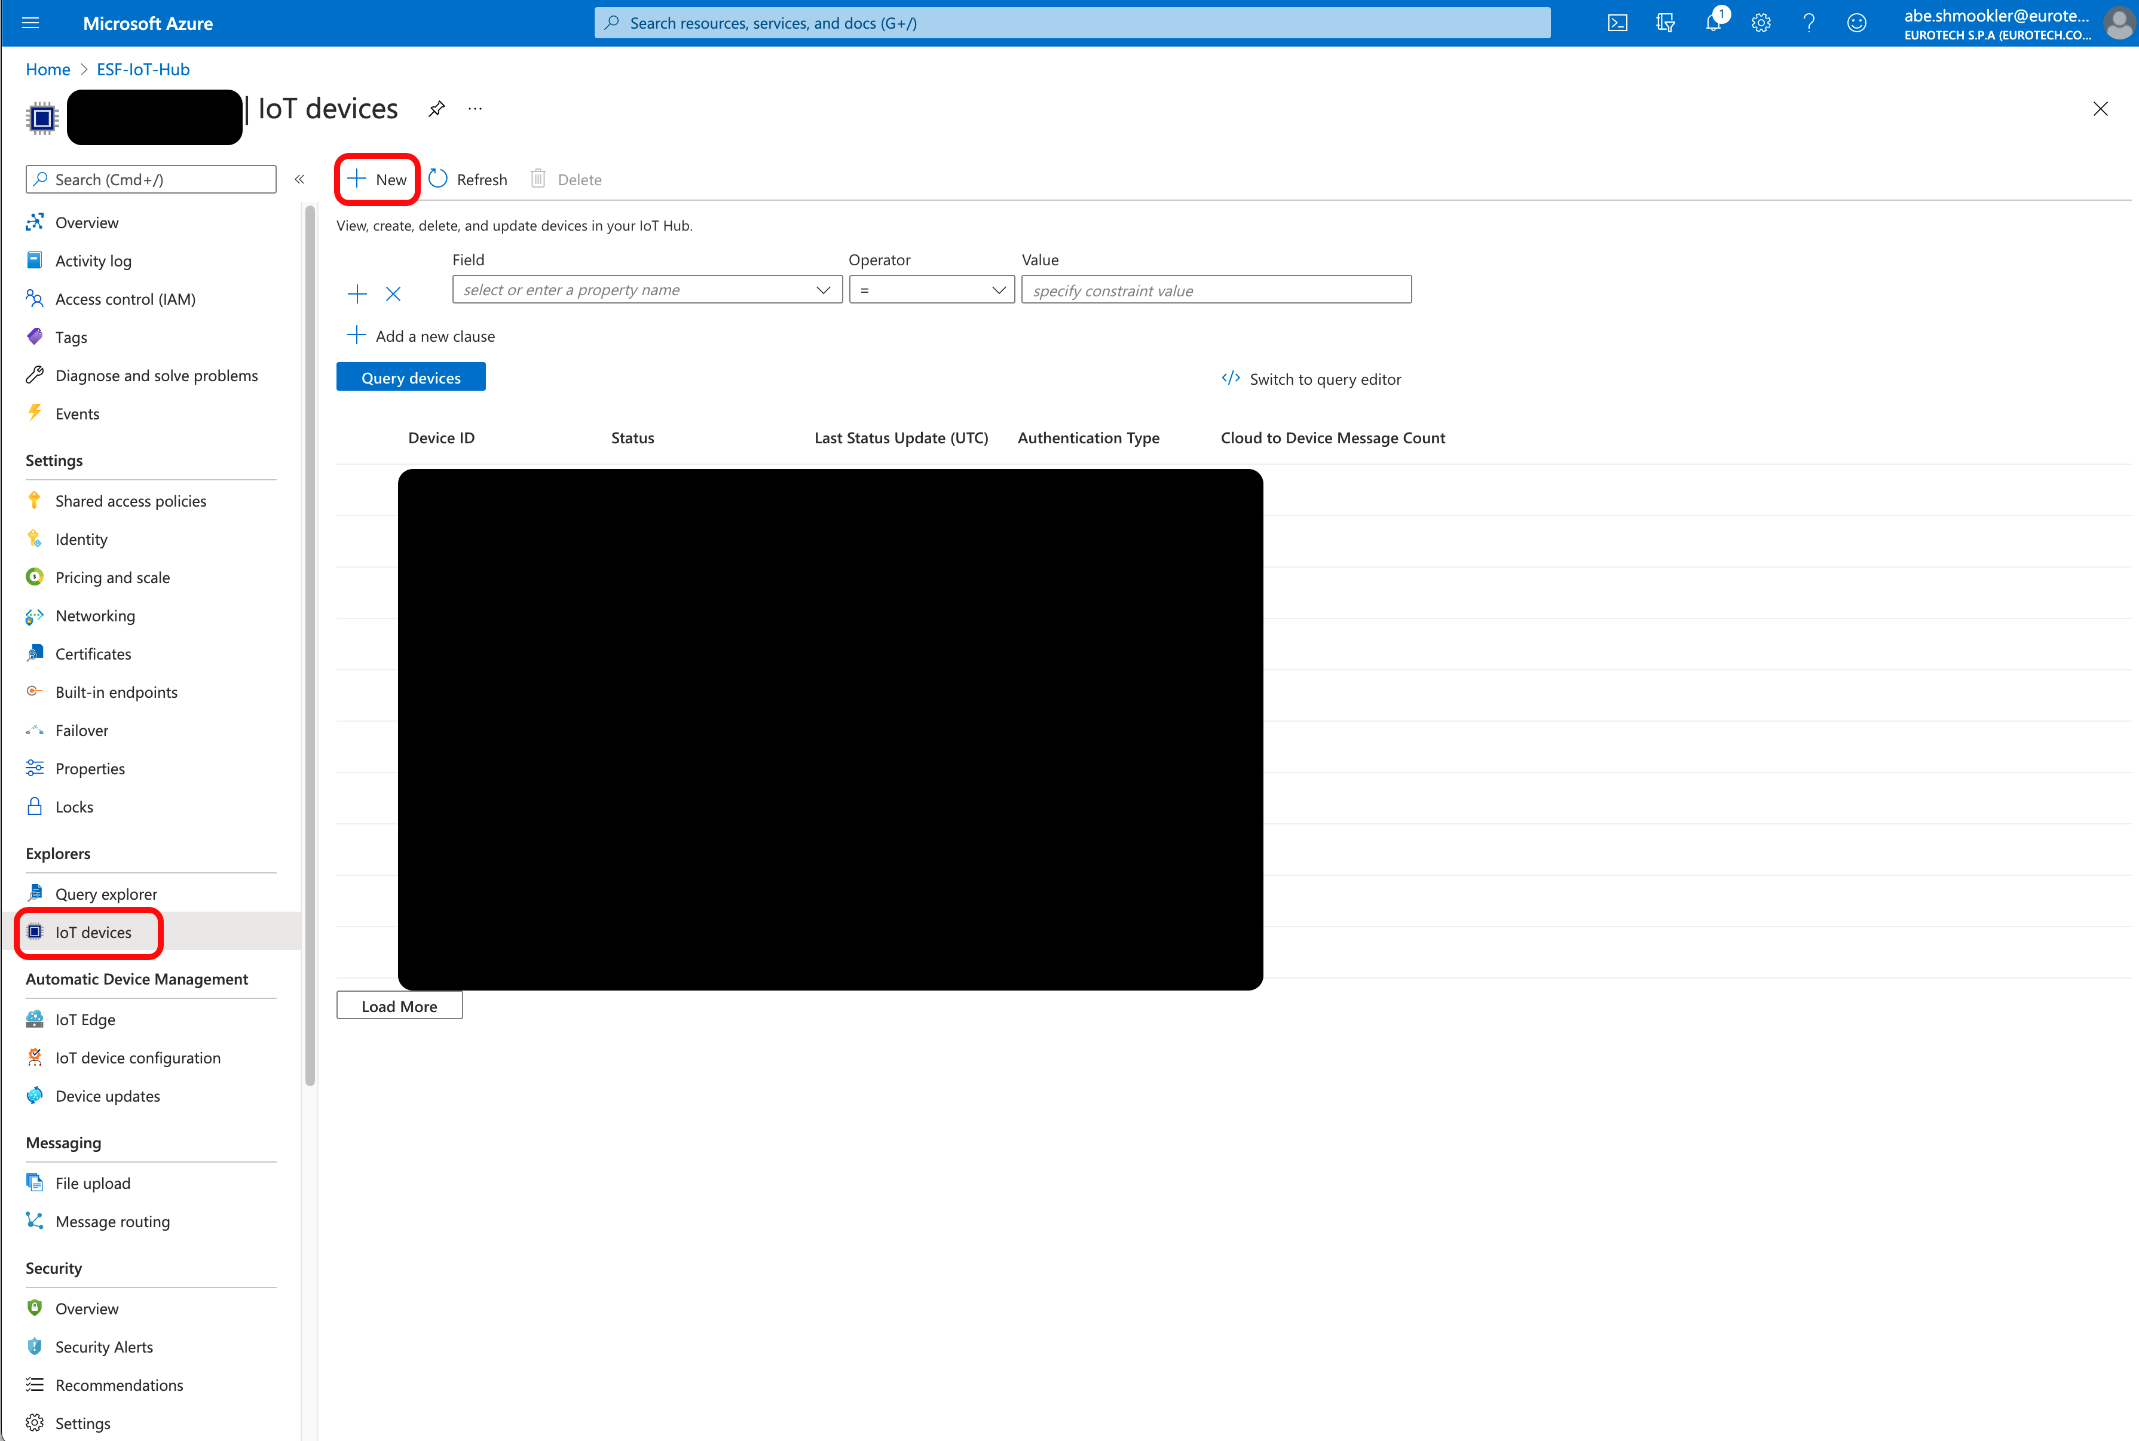Close the IoT devices blade

[x=2100, y=109]
